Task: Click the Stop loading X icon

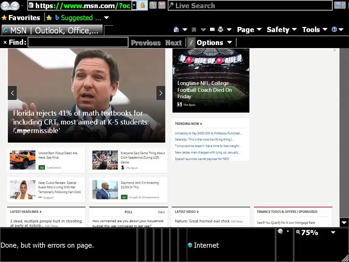Action: (162, 5)
